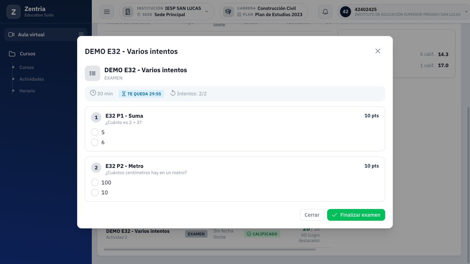Click the institution building icon
This screenshot has height=264, width=470.
128,12
